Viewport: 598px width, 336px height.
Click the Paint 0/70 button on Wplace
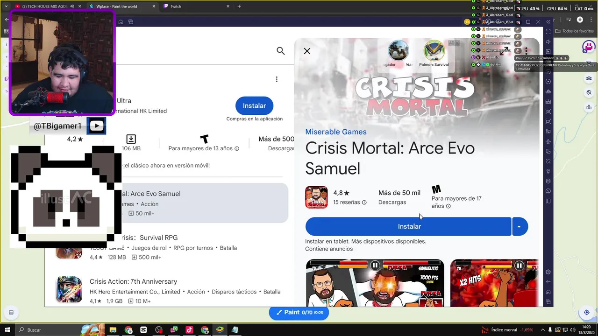point(299,312)
